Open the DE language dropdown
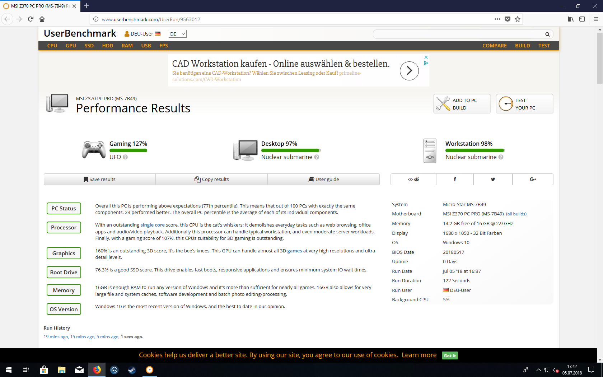The image size is (603, 377). click(x=178, y=34)
